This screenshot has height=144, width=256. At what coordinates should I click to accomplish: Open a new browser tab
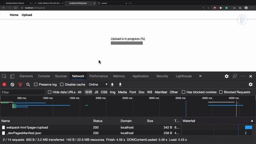(x=130, y=3)
